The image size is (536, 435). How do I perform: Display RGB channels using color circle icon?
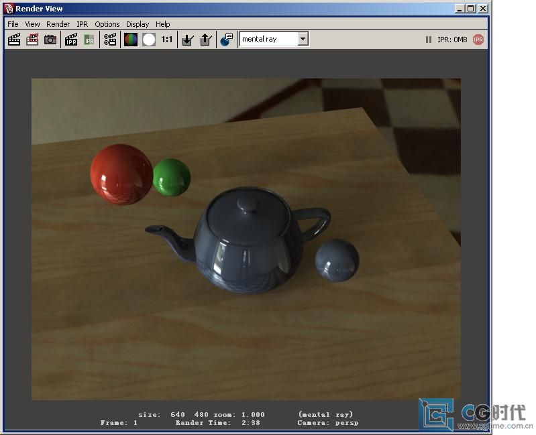(131, 40)
